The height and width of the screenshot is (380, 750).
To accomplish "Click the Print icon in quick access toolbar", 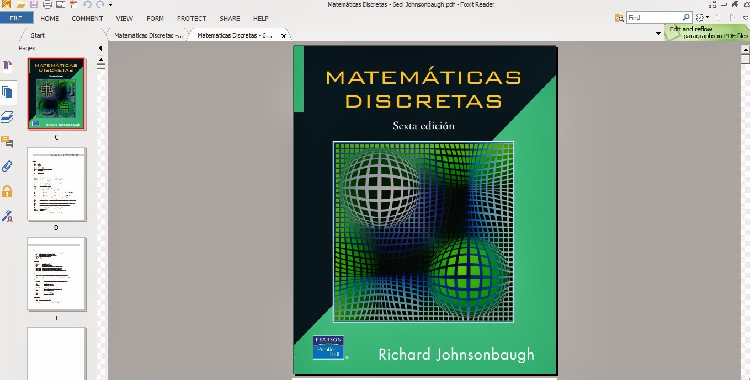I will [47, 4].
